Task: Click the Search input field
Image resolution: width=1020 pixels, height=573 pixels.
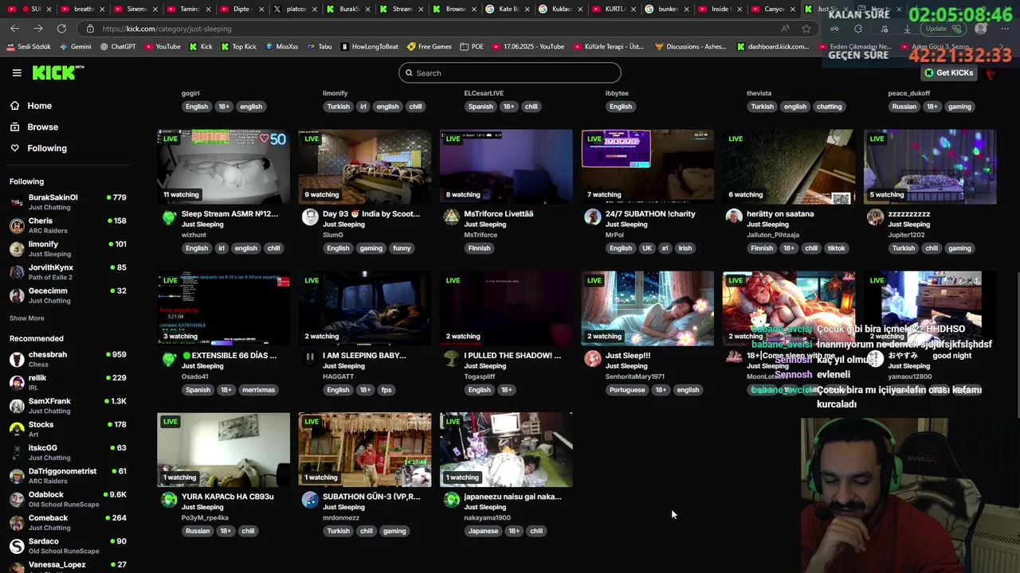Action: click(x=510, y=73)
